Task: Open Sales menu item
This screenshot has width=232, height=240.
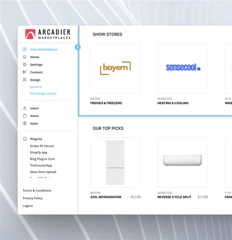Action: pyautogui.click(x=34, y=123)
